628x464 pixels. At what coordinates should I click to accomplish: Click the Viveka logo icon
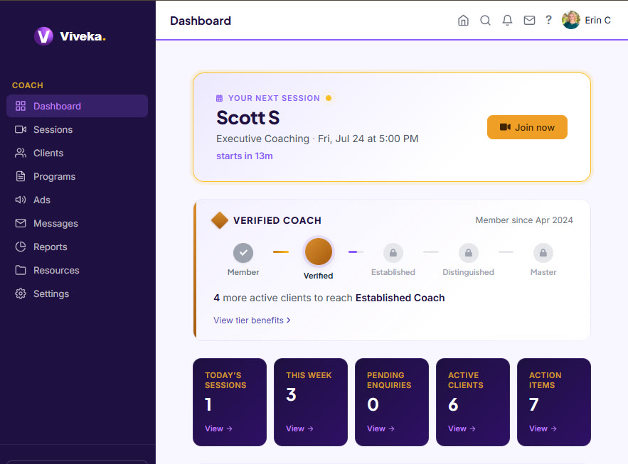(x=43, y=36)
